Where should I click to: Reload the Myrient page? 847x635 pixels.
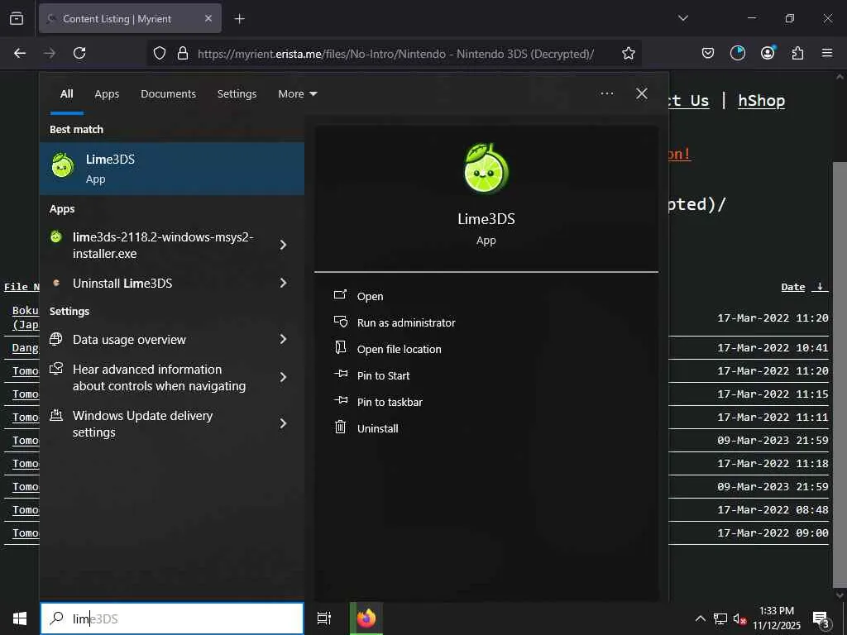[x=79, y=53]
